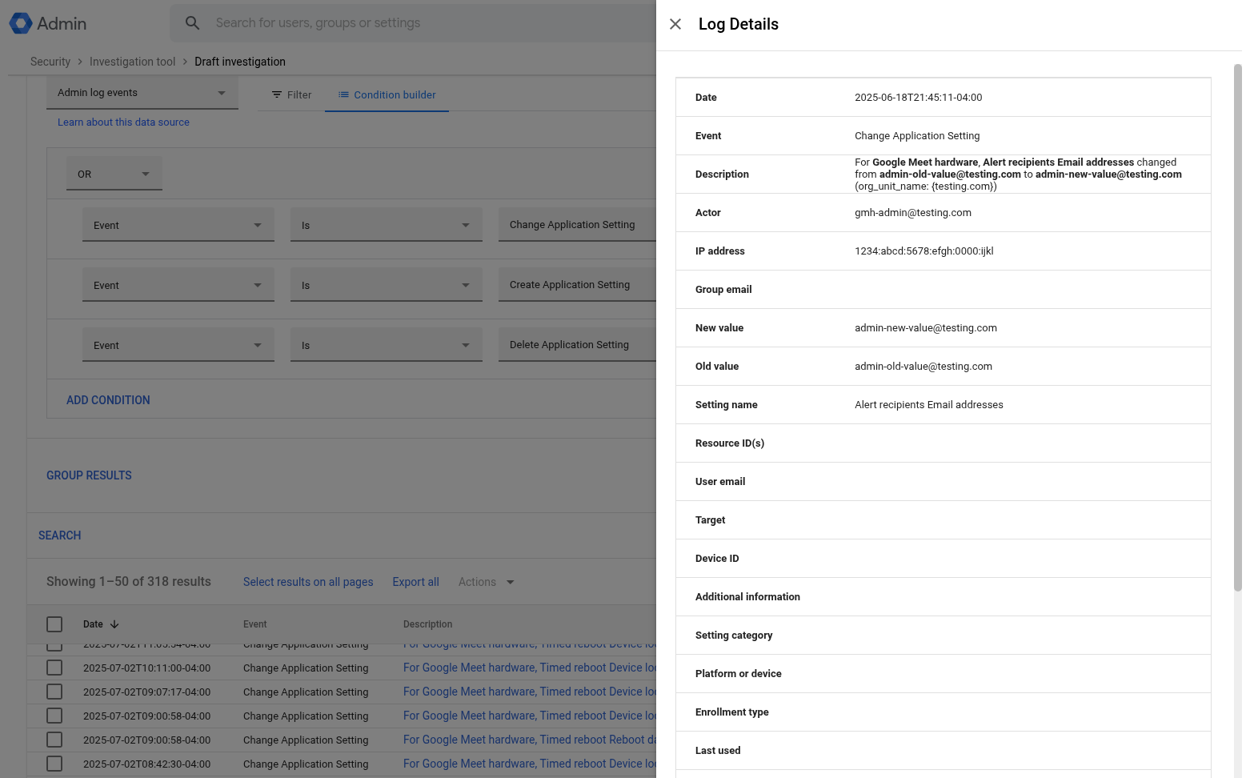The width and height of the screenshot is (1250, 778).
Task: Click Export all link
Action: (415, 582)
